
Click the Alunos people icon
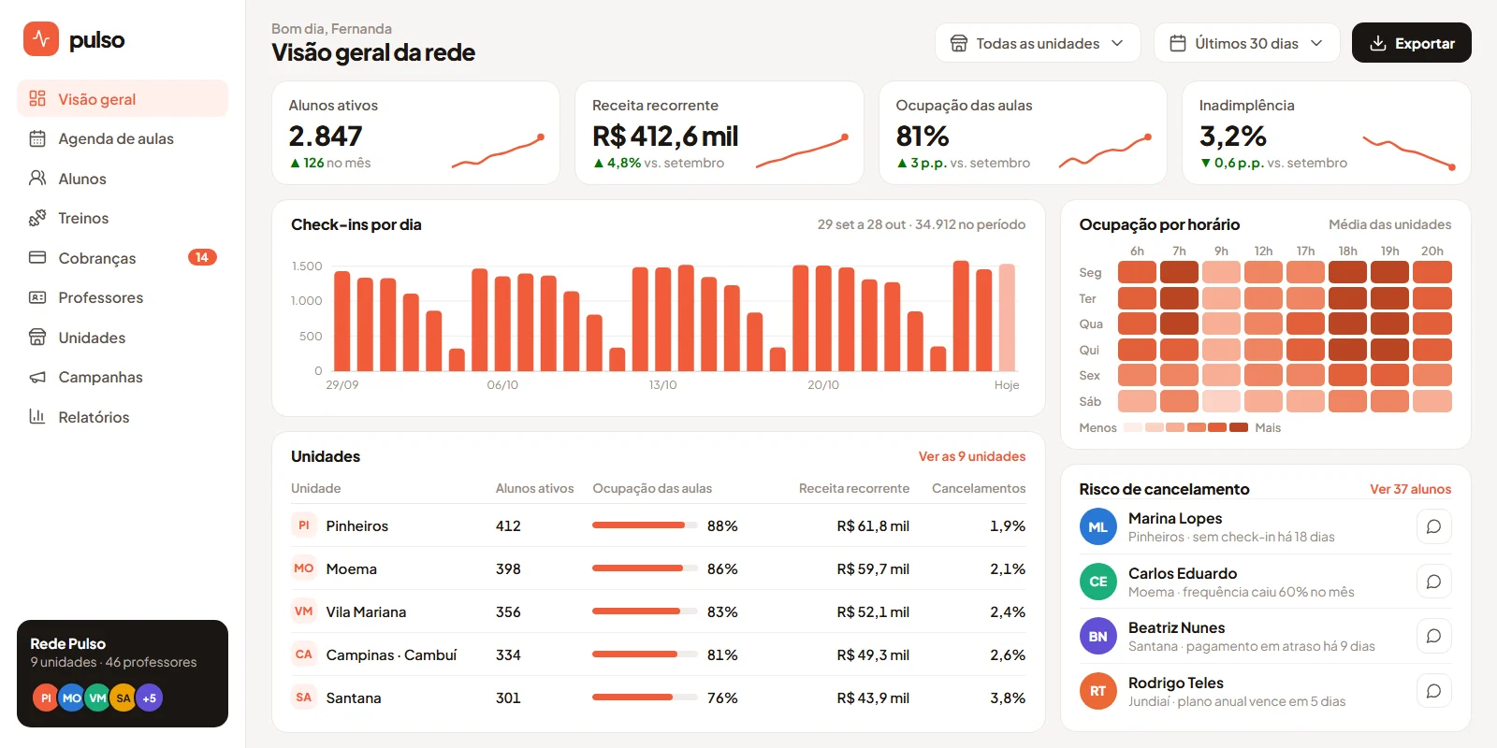pyautogui.click(x=37, y=178)
